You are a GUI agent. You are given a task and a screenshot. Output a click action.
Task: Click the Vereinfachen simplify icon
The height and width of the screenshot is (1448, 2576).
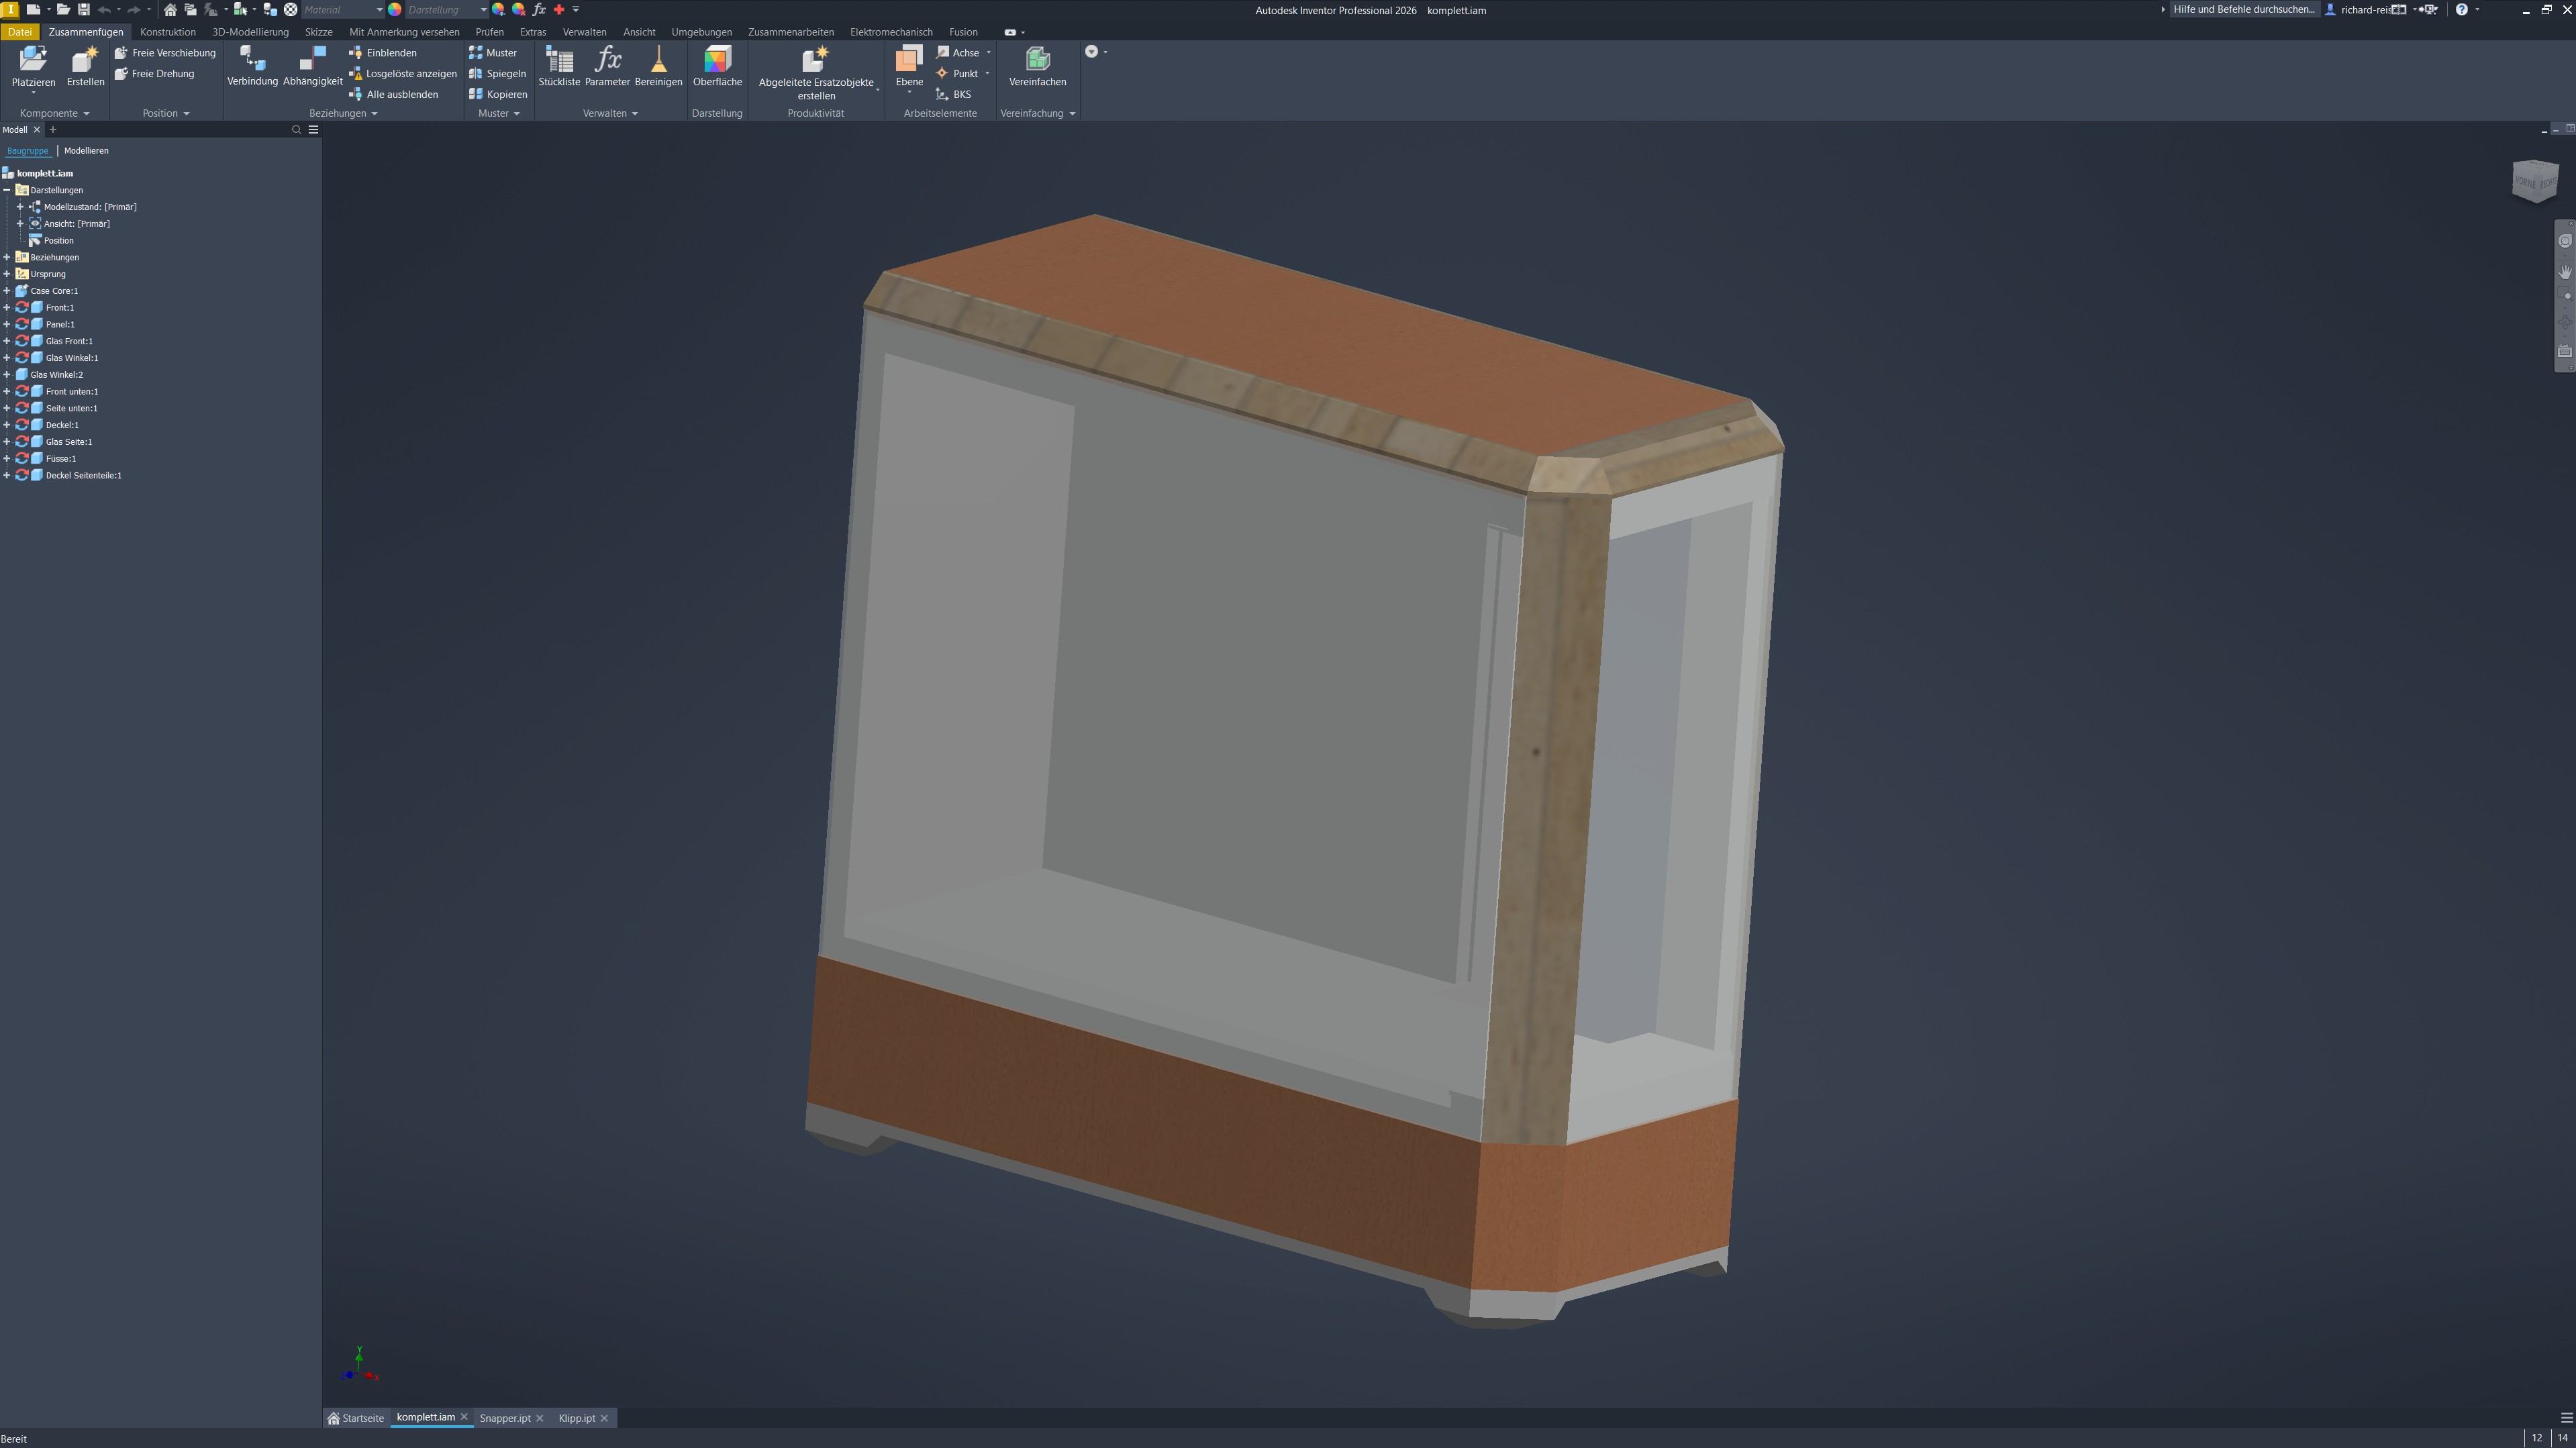point(1037,61)
